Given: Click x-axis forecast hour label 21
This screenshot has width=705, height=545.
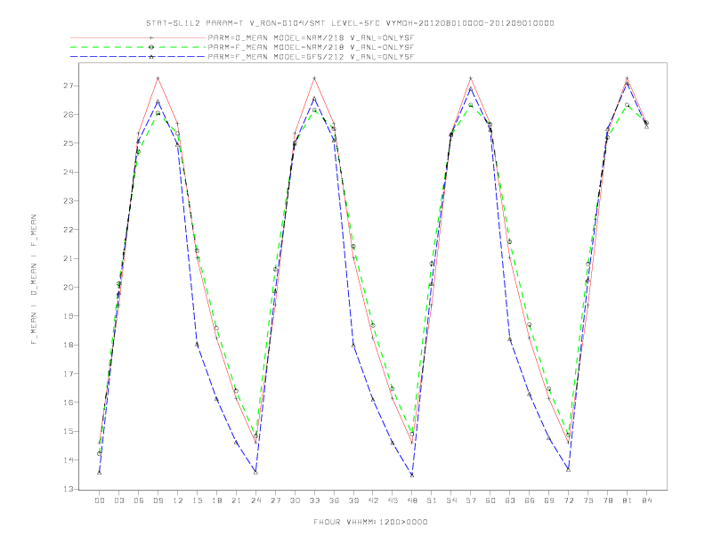Looking at the screenshot, I should [236, 500].
